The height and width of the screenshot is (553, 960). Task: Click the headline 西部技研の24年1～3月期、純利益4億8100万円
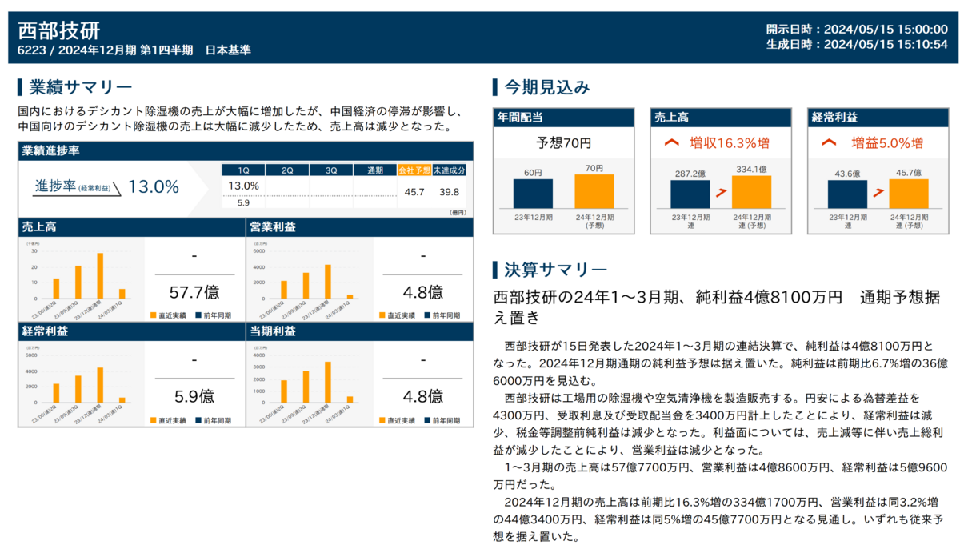pyautogui.click(x=669, y=298)
